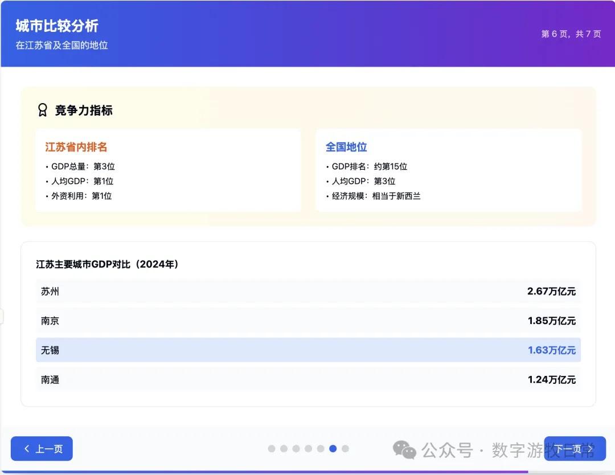Select the last pagination dot
The height and width of the screenshot is (475, 615).
[x=346, y=449]
